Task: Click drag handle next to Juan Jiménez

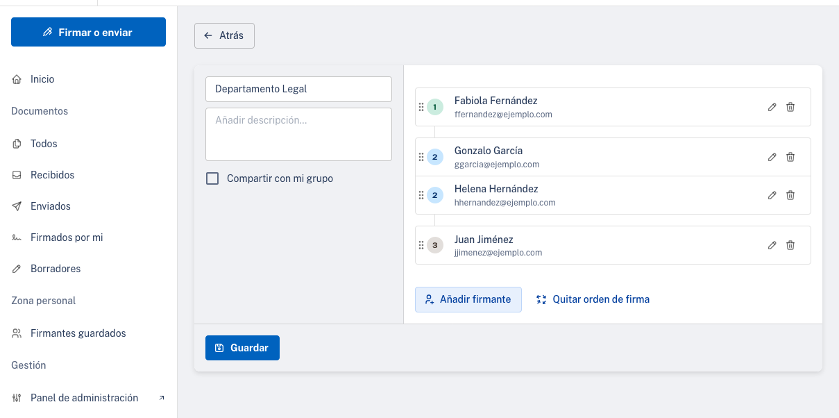Action: click(421, 245)
